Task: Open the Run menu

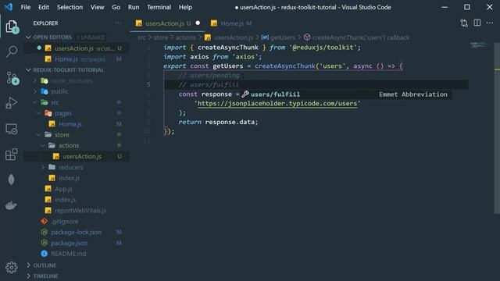Action: [x=134, y=7]
